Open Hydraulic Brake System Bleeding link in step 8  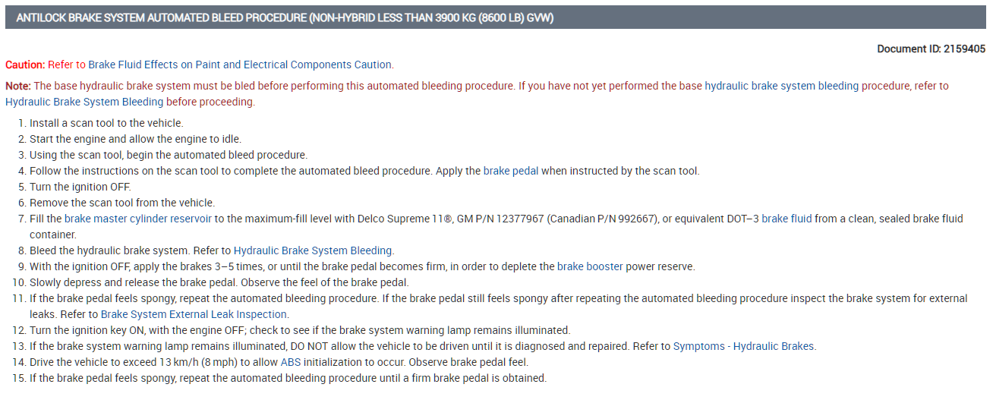(313, 250)
